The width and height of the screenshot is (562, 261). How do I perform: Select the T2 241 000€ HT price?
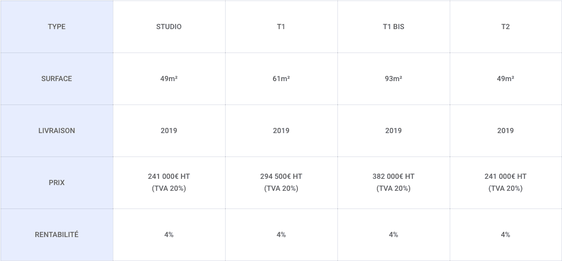(x=506, y=182)
